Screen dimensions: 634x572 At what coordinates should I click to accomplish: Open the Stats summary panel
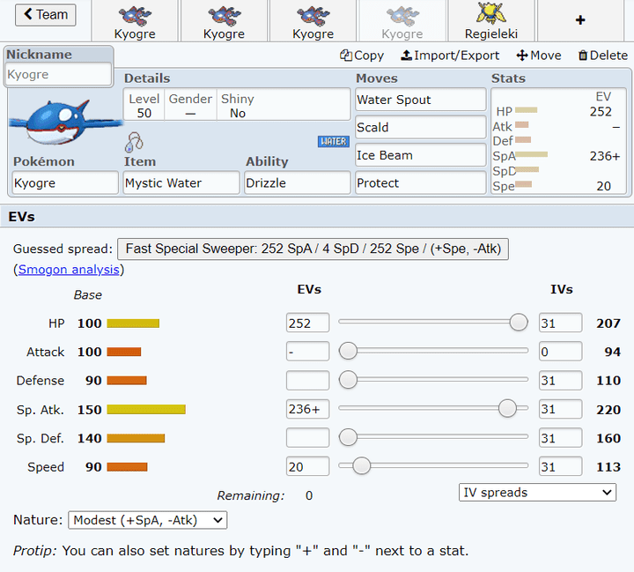pyautogui.click(x=558, y=141)
